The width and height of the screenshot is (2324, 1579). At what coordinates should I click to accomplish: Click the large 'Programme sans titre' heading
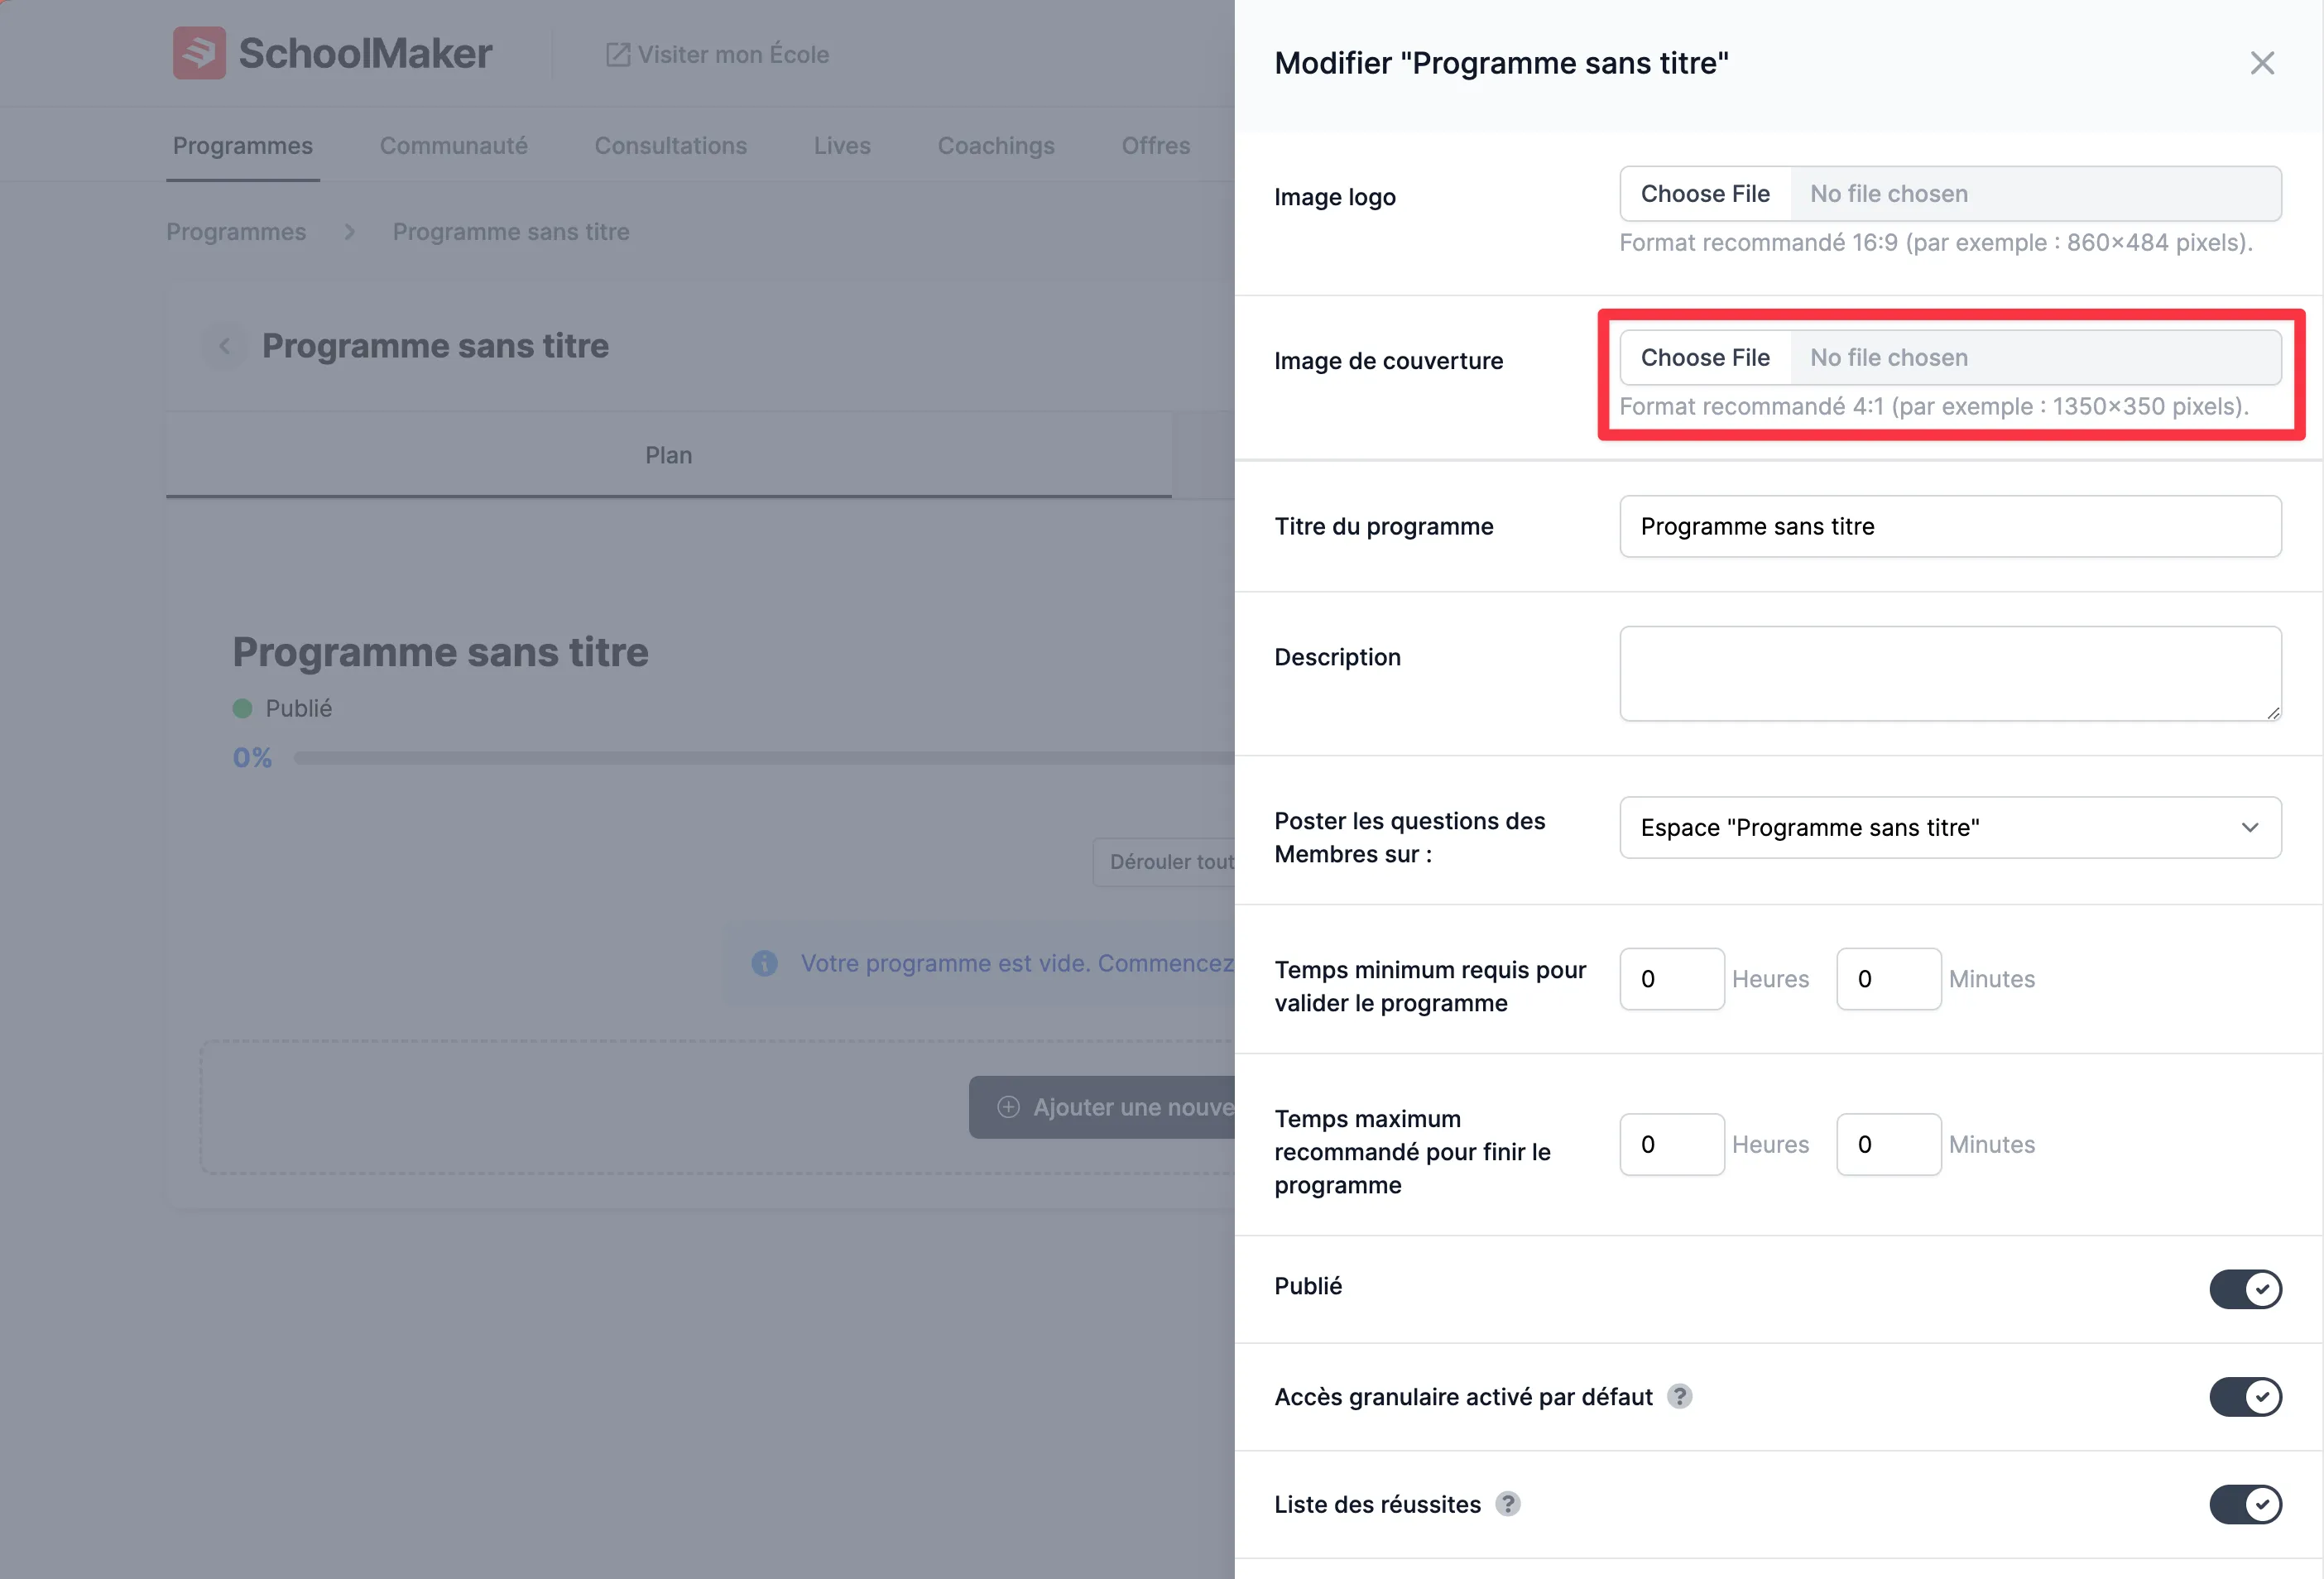coord(441,652)
